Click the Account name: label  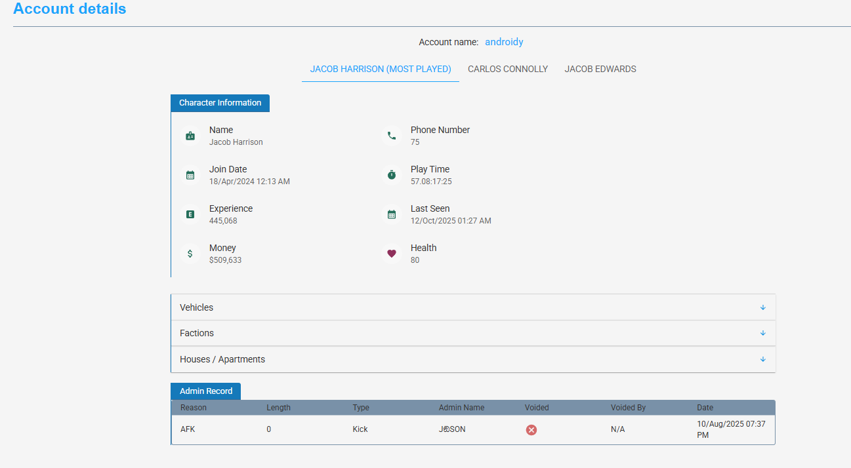449,42
